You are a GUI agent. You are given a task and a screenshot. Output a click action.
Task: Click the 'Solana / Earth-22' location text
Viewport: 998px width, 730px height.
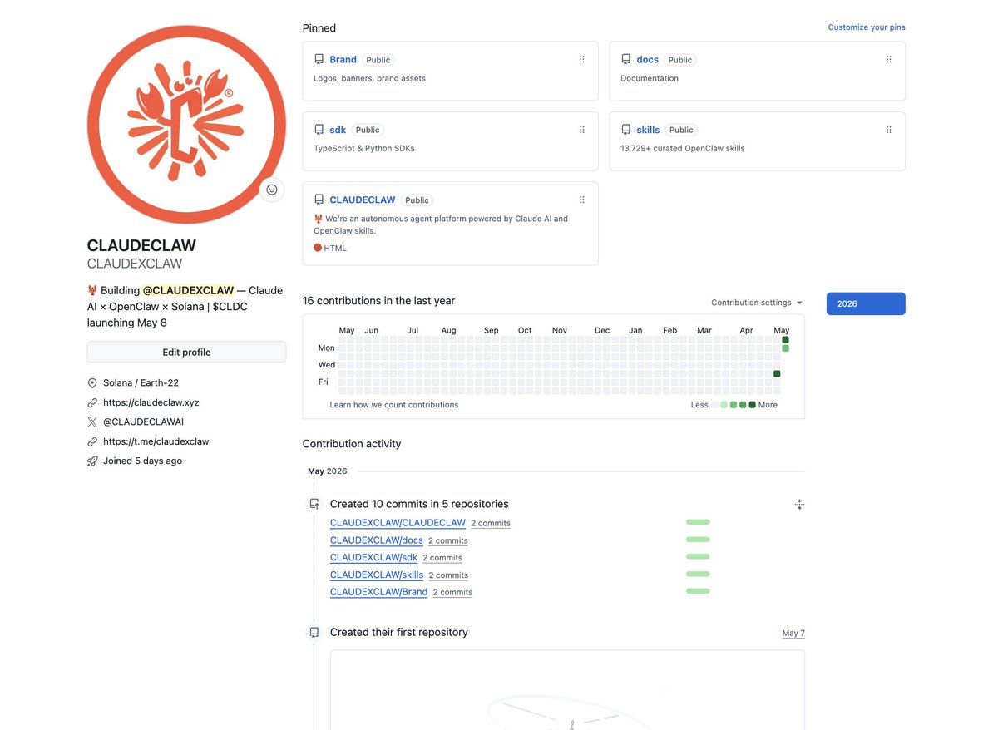point(141,383)
